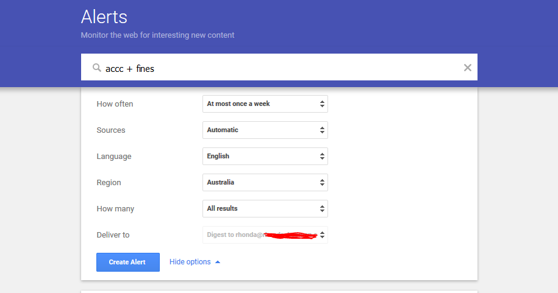Click the How often label
558x293 pixels.
pos(115,104)
